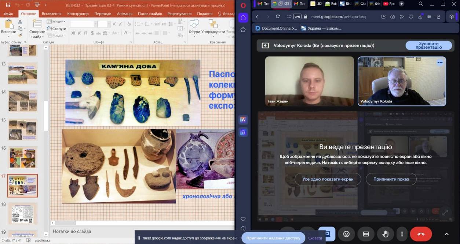Click the Сховати link in sharing bar
460x244 pixels.
click(315, 238)
